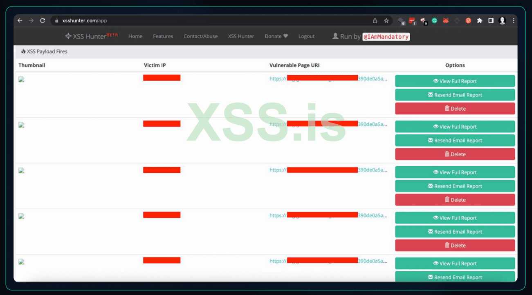Delete the fourth payload fire entry
This screenshot has height=295, width=532.
(x=455, y=246)
